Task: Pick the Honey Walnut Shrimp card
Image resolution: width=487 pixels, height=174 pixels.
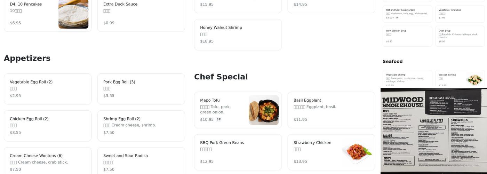Action: click(238, 34)
